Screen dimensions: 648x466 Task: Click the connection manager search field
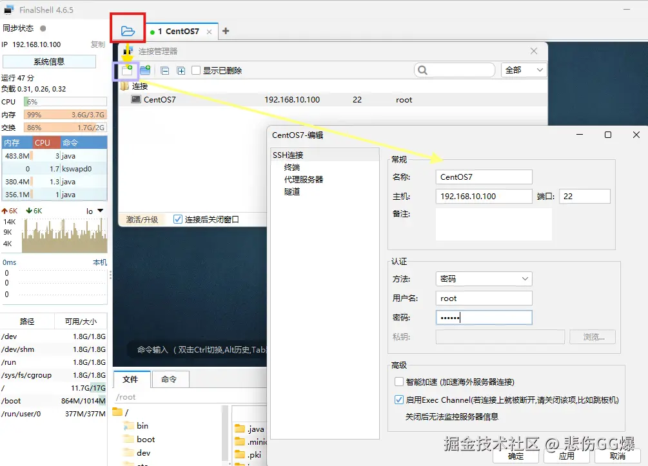coord(455,70)
